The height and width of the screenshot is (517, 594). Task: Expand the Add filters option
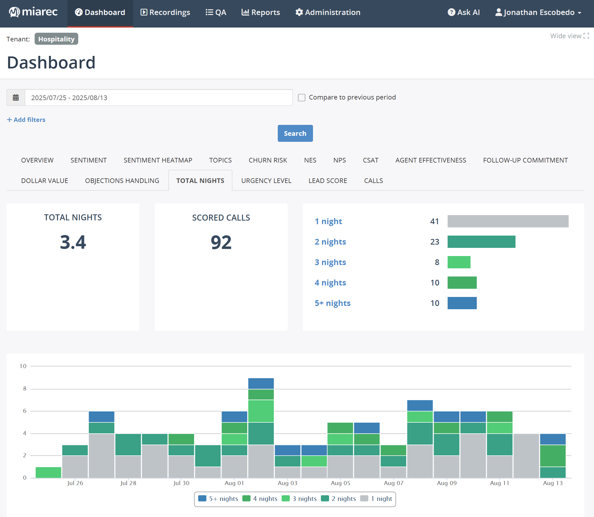tap(26, 120)
